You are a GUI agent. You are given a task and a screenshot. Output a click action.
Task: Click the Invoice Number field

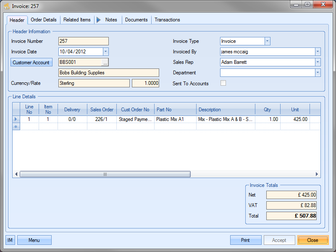coord(83,41)
